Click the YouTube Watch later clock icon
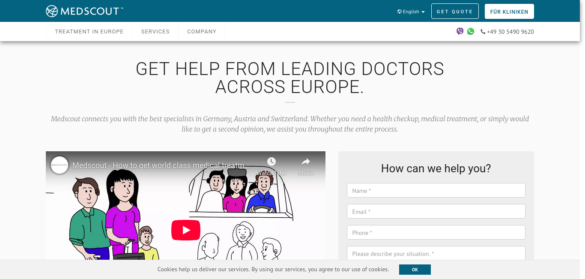This screenshot has height=279, width=585. pos(272,162)
